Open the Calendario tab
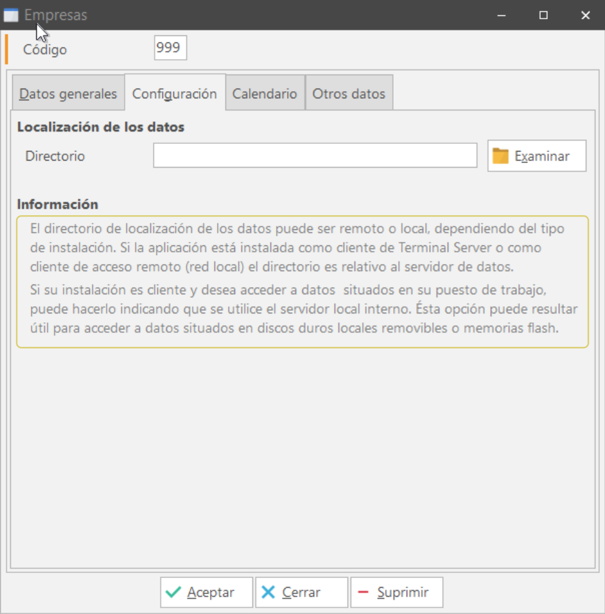Viewport: 605px width, 614px height. [265, 94]
